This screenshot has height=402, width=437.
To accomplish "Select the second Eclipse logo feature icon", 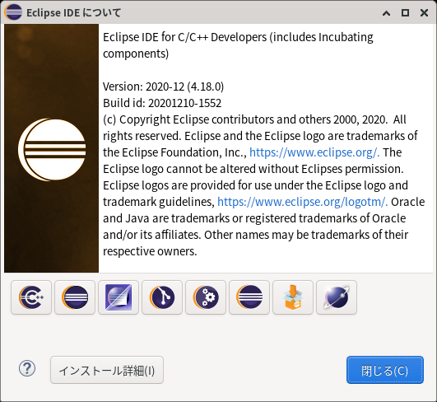I will coord(249,297).
